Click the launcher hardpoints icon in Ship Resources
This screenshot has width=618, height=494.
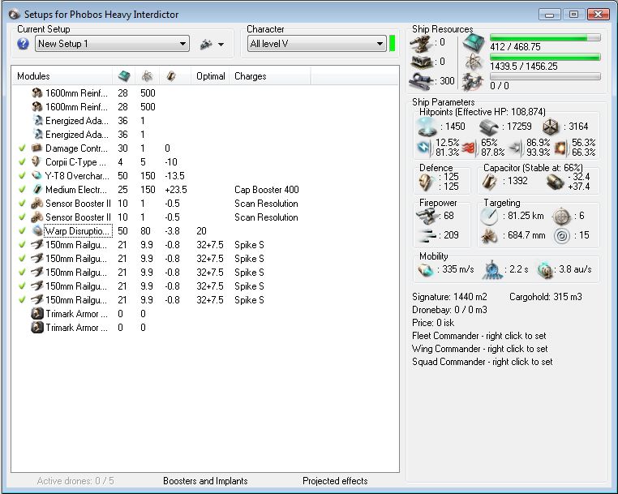click(422, 62)
